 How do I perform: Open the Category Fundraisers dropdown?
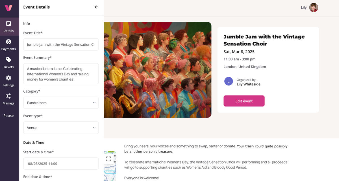[x=61, y=103]
